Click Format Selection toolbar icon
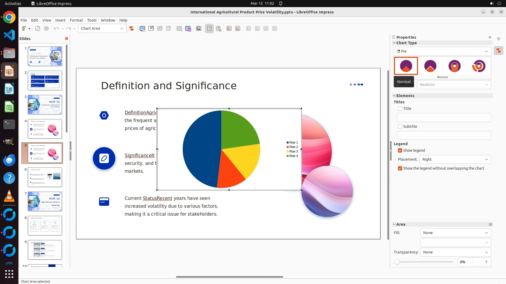This screenshot has width=506, height=284. point(132,29)
